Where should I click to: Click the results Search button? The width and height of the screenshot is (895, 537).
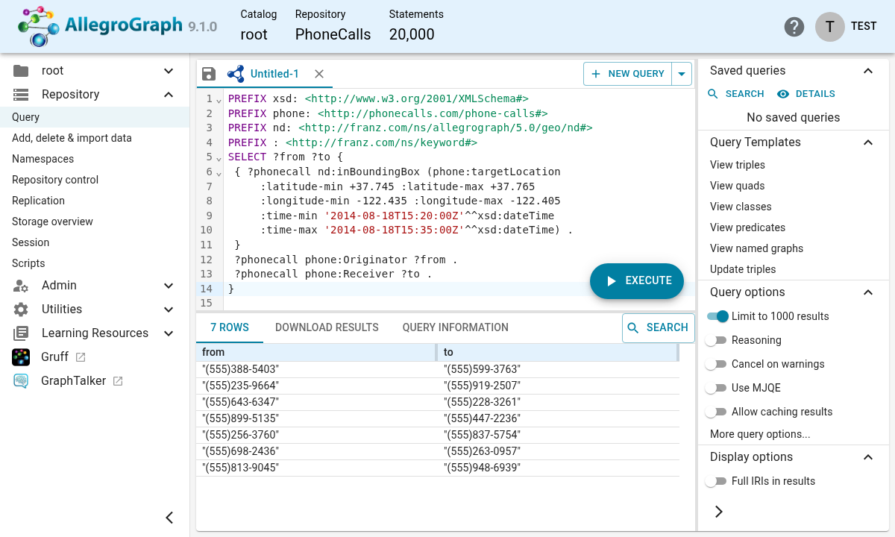pyautogui.click(x=659, y=328)
